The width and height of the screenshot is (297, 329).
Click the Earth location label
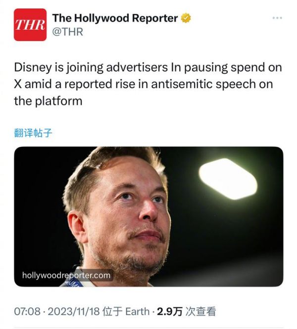click(137, 311)
